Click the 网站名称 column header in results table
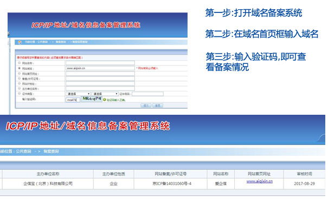 [221, 174]
